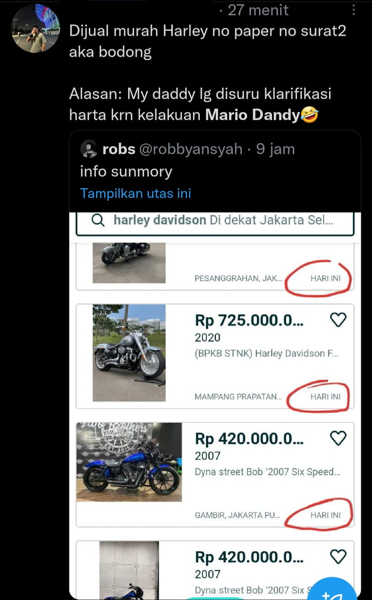Click the harley davidson search field

tap(223, 221)
